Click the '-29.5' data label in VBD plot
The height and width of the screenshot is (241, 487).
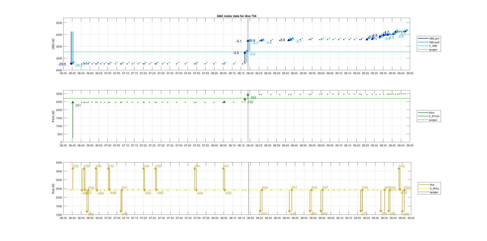[x=62, y=64]
